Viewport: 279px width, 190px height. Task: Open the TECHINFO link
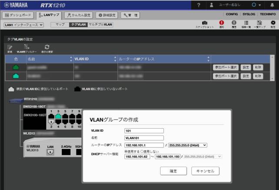[268, 14]
